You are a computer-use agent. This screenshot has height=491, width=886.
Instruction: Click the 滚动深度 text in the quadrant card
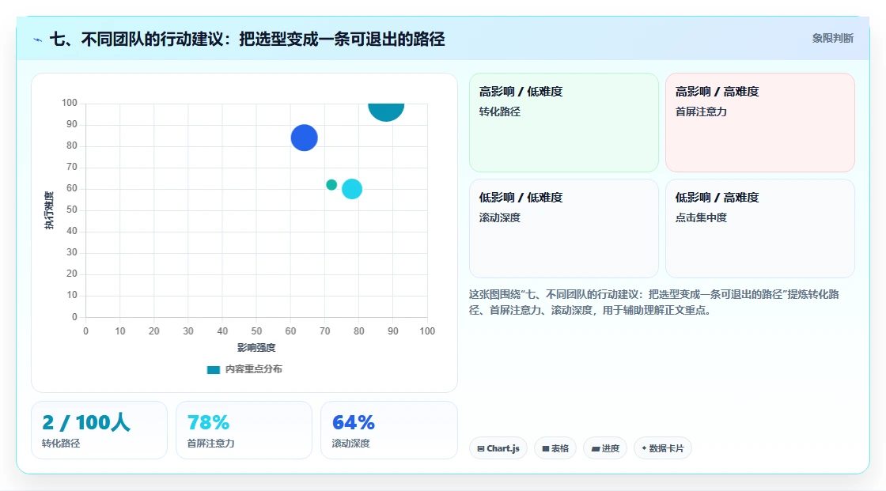pos(499,217)
